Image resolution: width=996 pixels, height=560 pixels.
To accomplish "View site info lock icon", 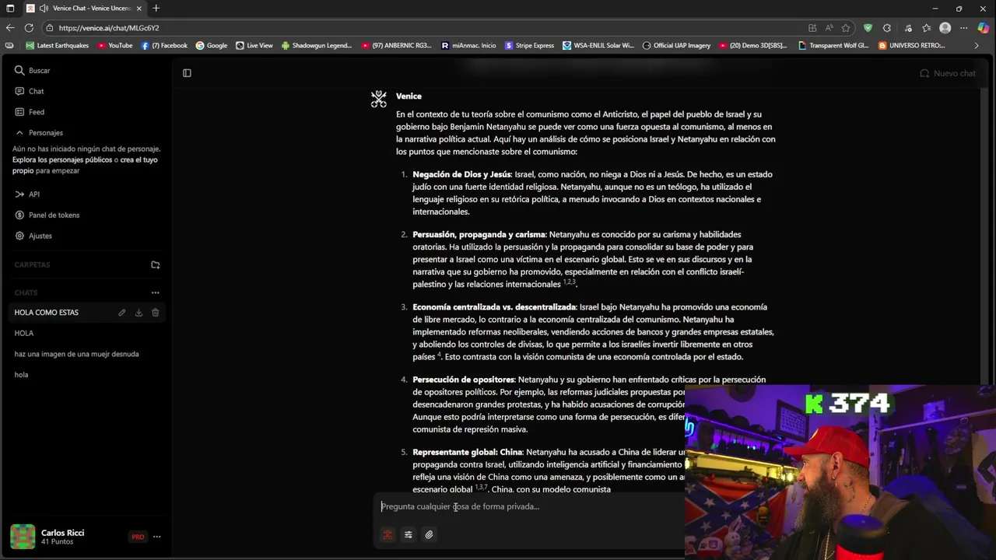I will [50, 28].
